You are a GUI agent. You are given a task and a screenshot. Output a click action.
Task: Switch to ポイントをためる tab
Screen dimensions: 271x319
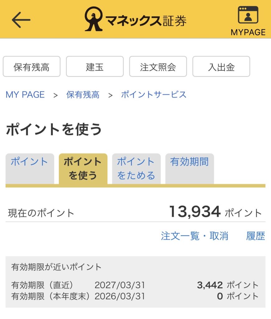[136, 169]
